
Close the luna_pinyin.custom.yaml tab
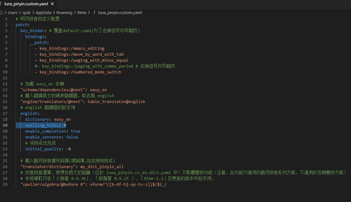click(x=52, y=4)
